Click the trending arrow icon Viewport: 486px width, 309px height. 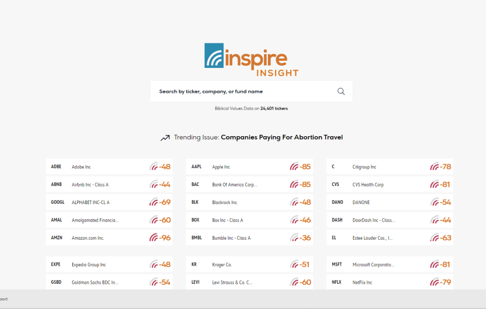165,138
